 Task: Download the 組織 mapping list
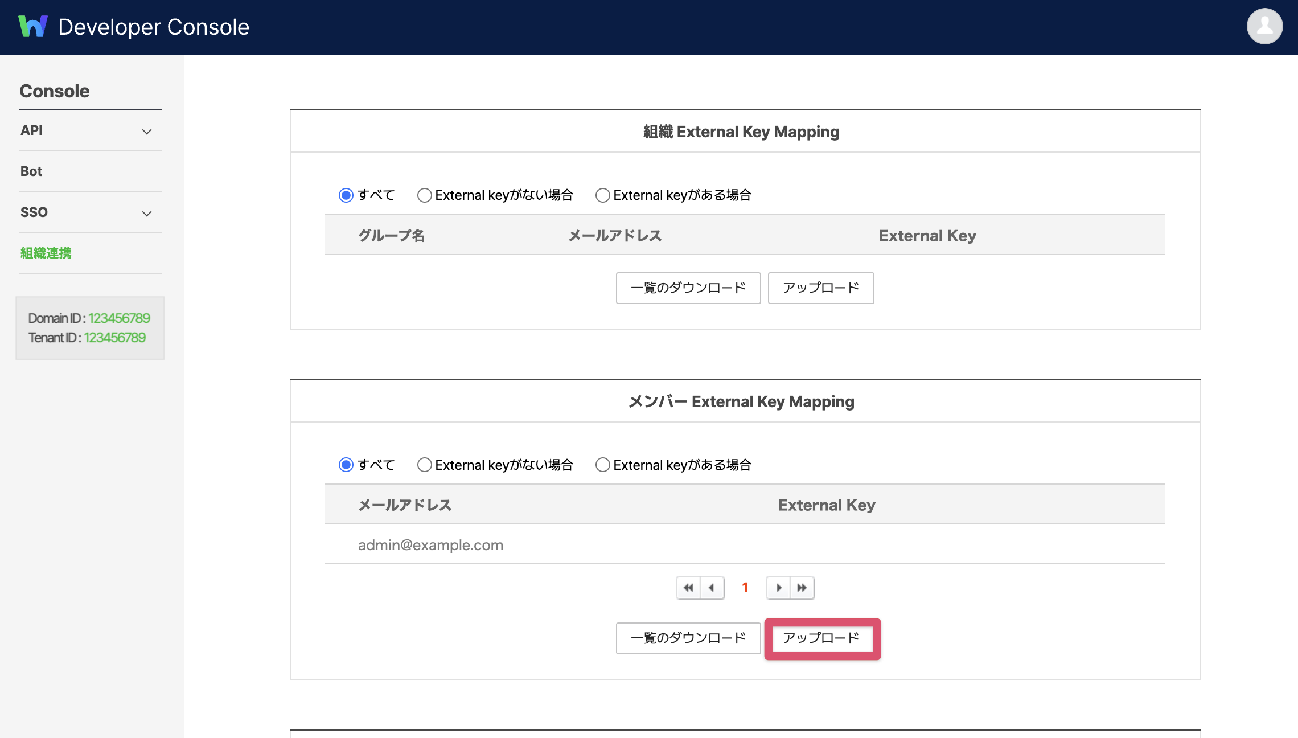(x=688, y=288)
